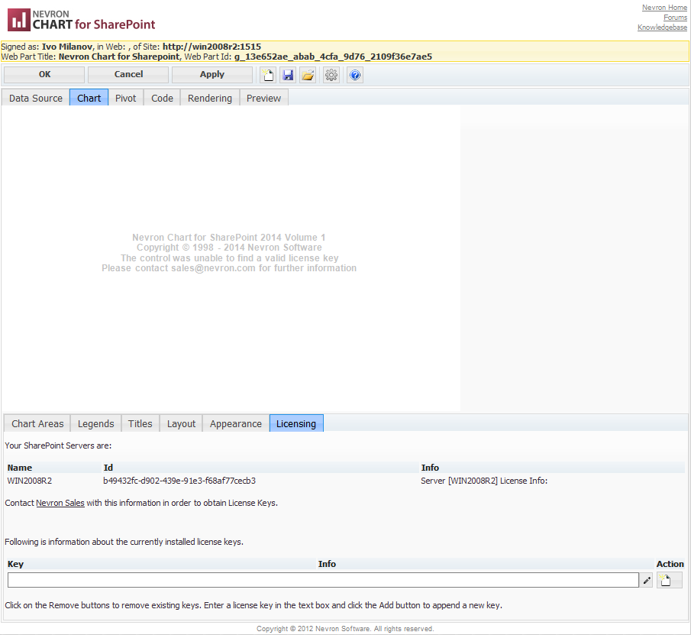Image resolution: width=691 pixels, height=635 pixels.
Task: Click the blue Help question mark icon
Action: [355, 75]
